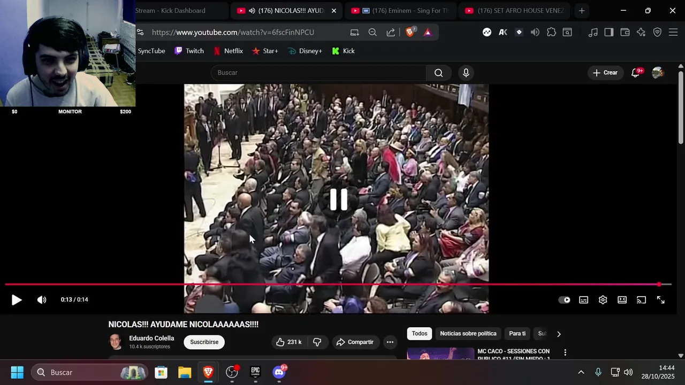Screen dimensions: 685x385
Task: Open the Netflix bookmark
Action: pyautogui.click(x=228, y=51)
